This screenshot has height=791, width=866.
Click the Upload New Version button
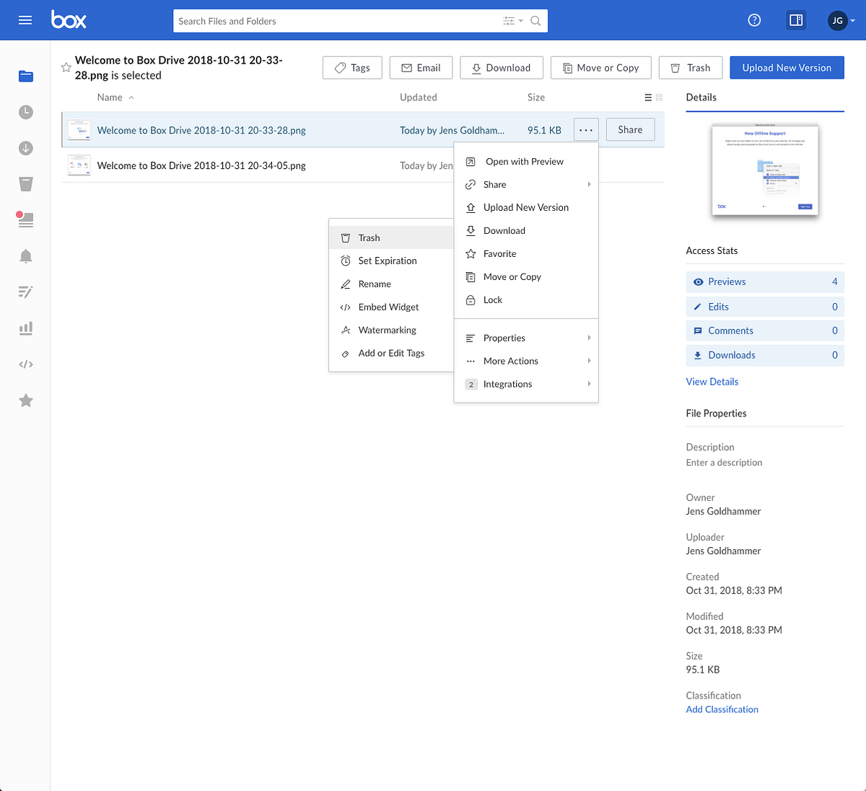(x=787, y=67)
